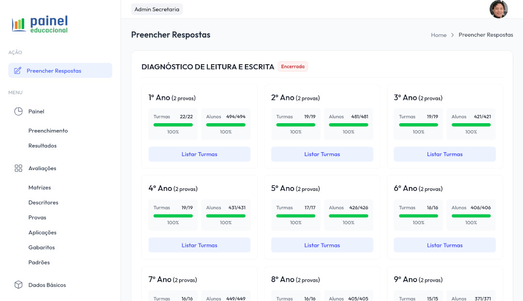Click the Dados Básicos cube icon
This screenshot has width=523, height=301.
18,285
